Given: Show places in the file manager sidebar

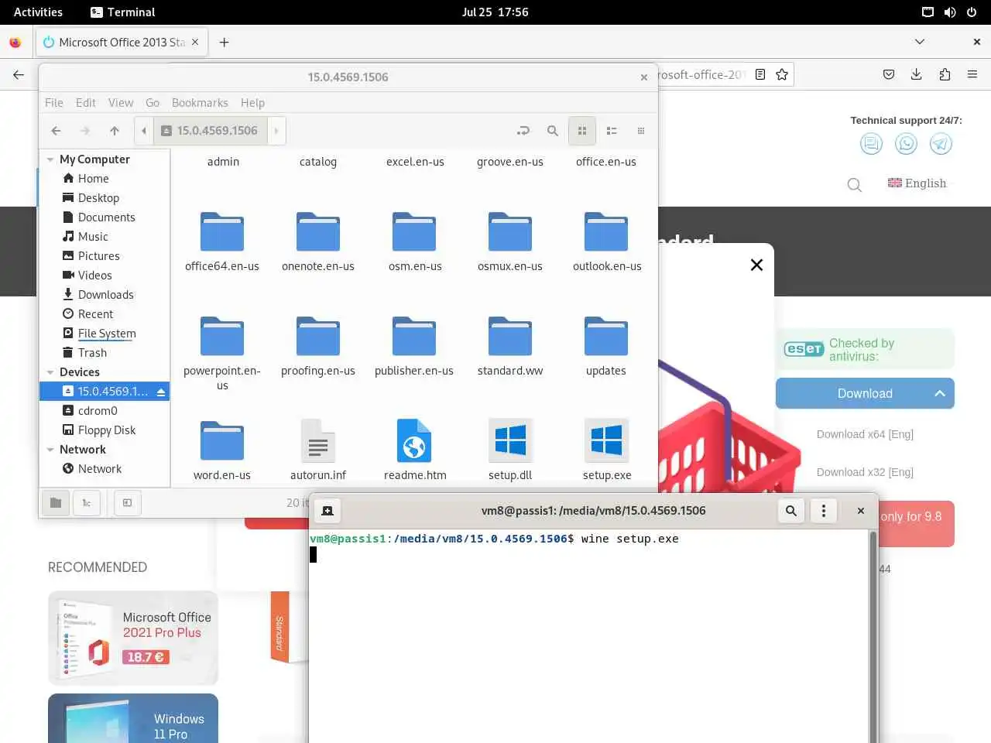Looking at the screenshot, I should pos(56,503).
